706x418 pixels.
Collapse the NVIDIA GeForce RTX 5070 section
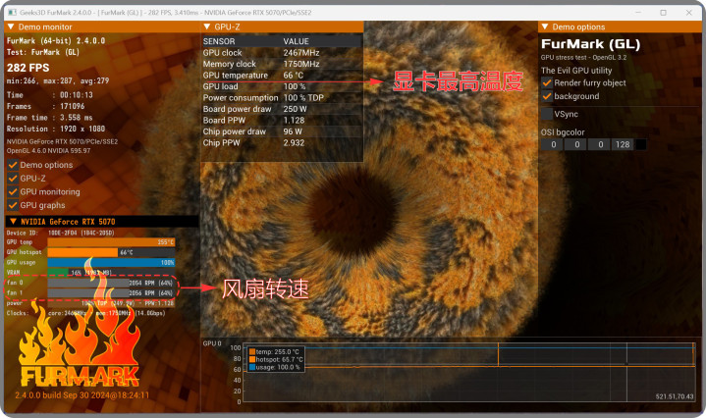point(12,222)
